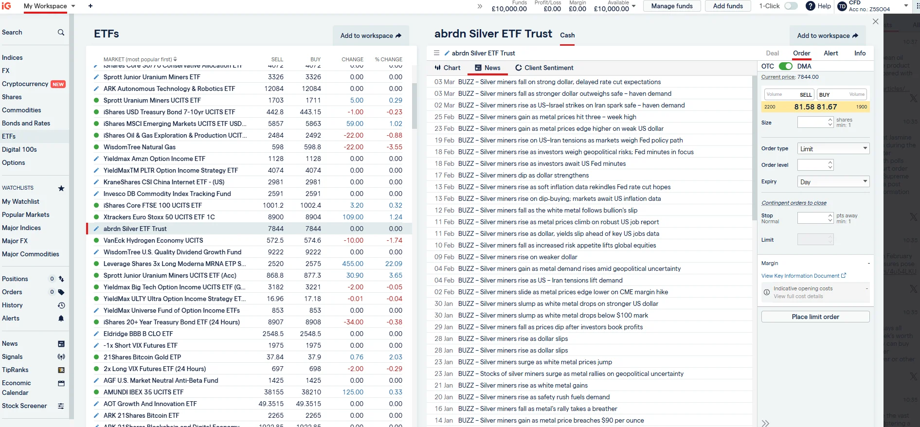
Task: Click the Order level stepper arrows
Action: [x=830, y=165]
